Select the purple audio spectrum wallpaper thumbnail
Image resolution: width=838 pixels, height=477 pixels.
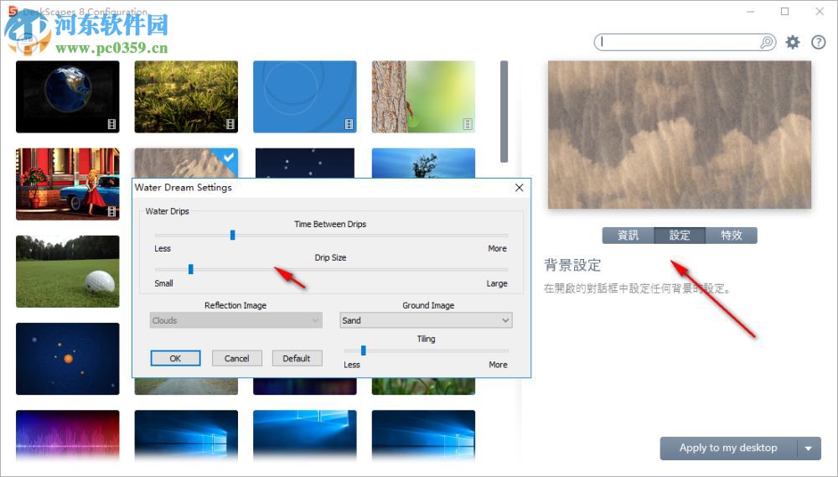click(68, 435)
